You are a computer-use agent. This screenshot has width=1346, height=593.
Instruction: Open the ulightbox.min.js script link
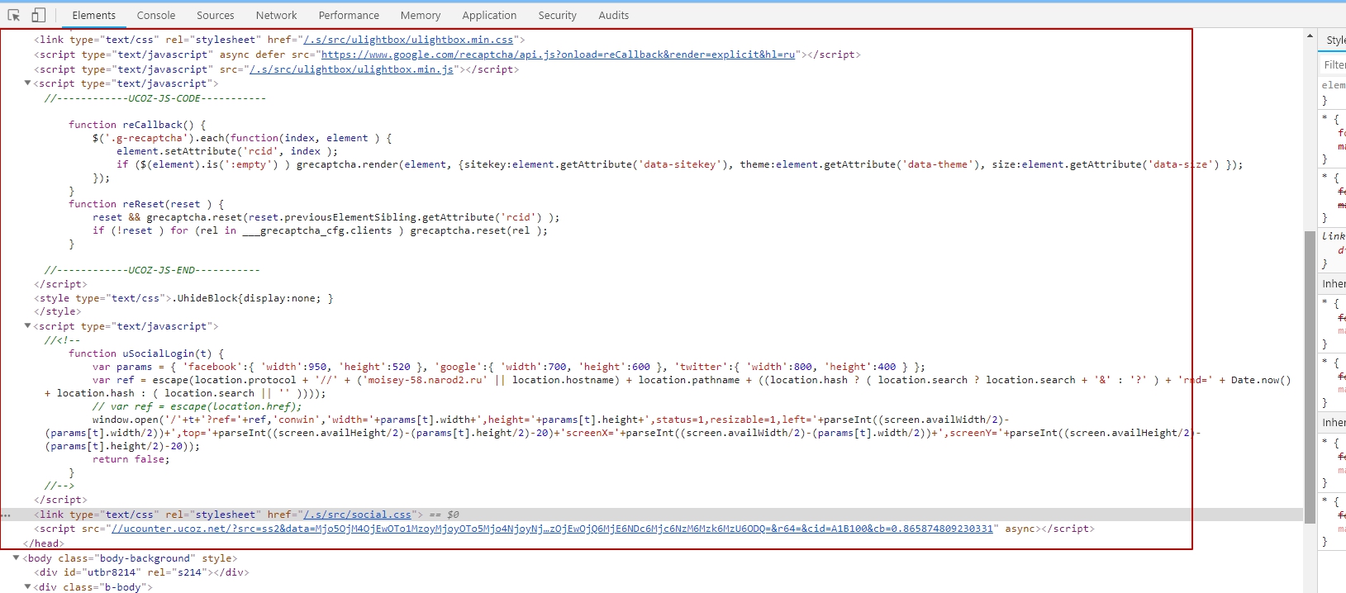(351, 69)
